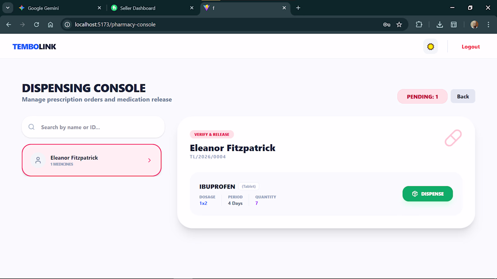
Task: Open Chrome's three-dot menu
Action: (488, 24)
